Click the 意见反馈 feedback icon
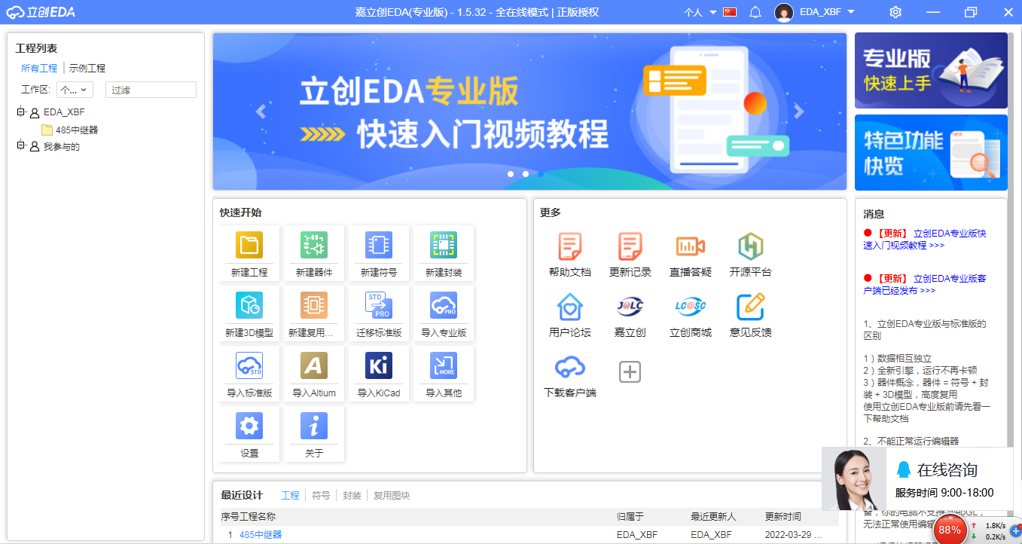 [751, 307]
